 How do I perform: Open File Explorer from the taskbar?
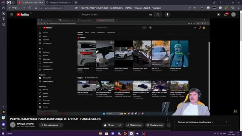100,133
